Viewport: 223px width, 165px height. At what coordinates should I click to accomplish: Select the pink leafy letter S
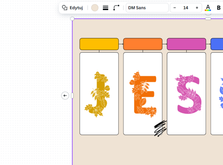coord(188,94)
